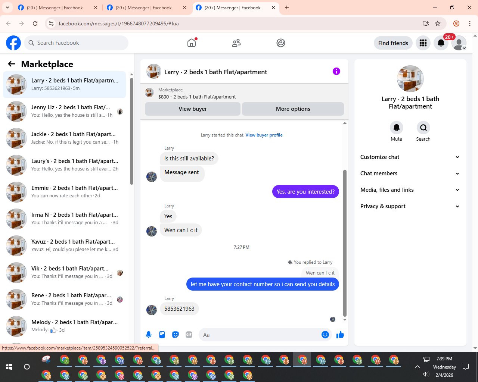
Task: Open the Windows Start button
Action: click(x=9, y=367)
